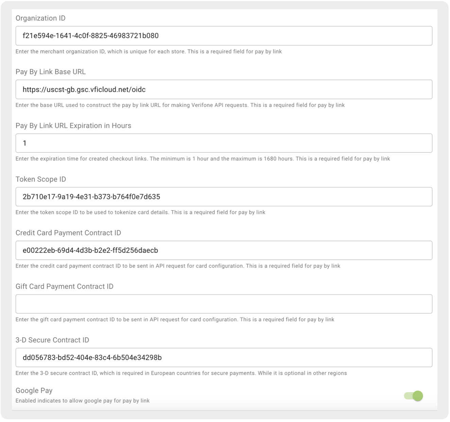Click the 'Enter the 3-D secure contract ID' help text
Image resolution: width=450 pixels, height=422 pixels.
pos(181,373)
